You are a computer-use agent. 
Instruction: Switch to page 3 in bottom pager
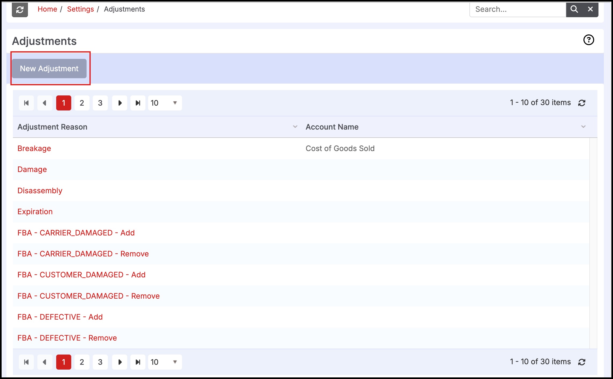(100, 362)
